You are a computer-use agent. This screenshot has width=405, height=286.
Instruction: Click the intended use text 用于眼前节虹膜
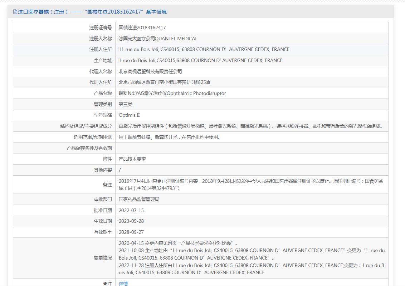coord(170,137)
